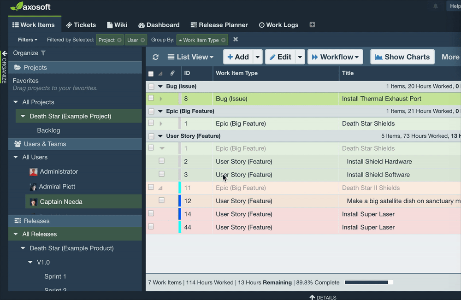461x300 pixels.
Task: Refresh the work items list
Action: [155, 57]
